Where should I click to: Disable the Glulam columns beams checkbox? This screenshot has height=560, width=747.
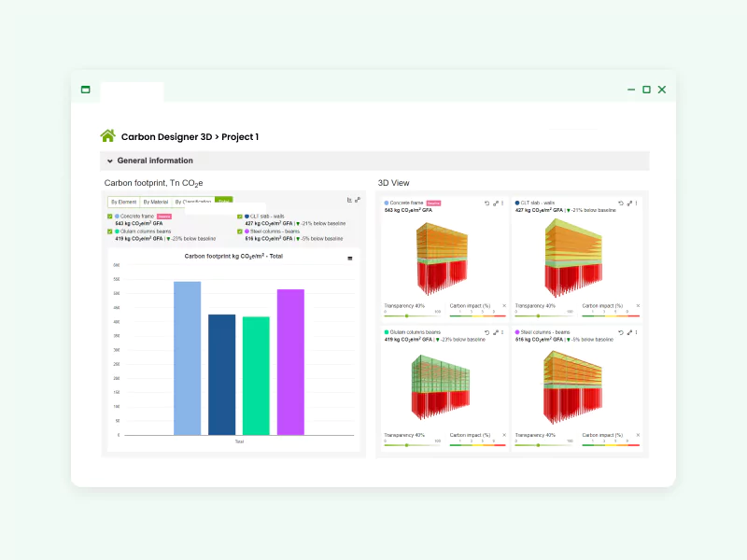[x=110, y=231]
